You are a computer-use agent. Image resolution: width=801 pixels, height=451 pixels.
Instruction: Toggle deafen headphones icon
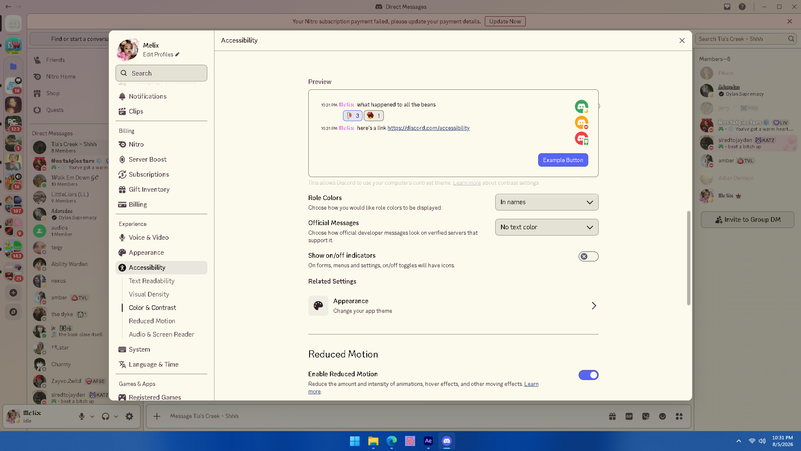106,416
